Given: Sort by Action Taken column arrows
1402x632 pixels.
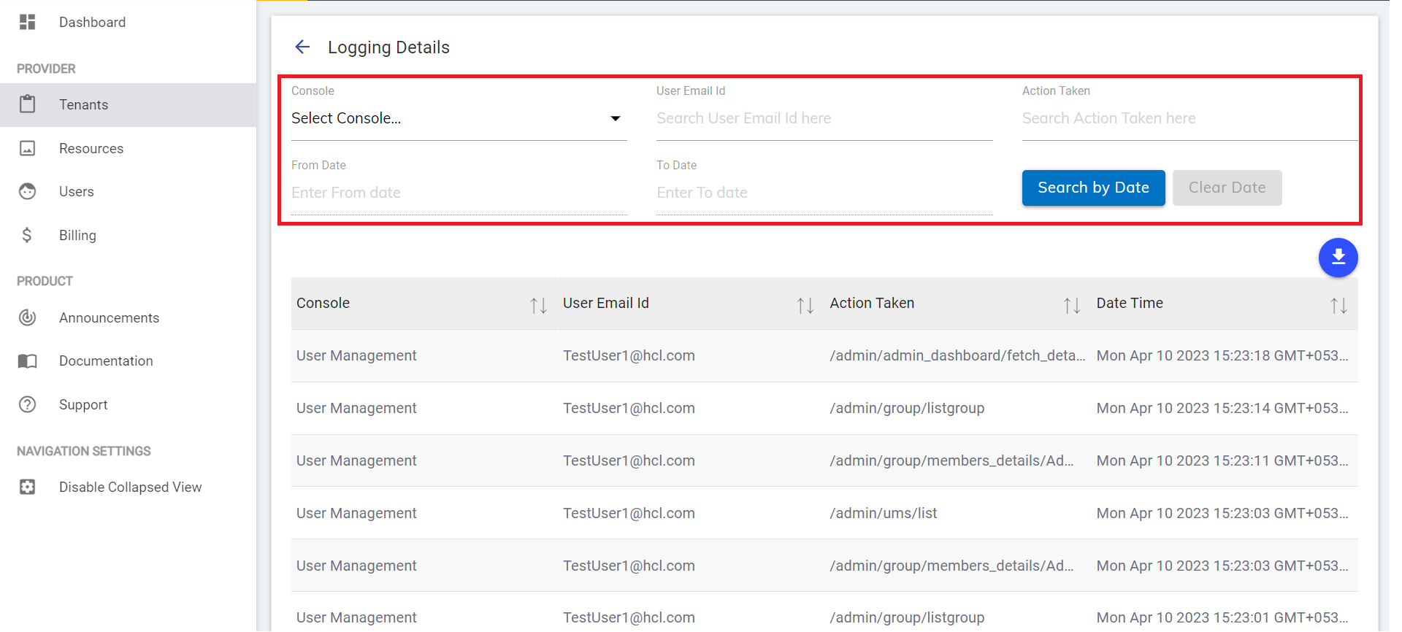Looking at the screenshot, I should 1071,305.
